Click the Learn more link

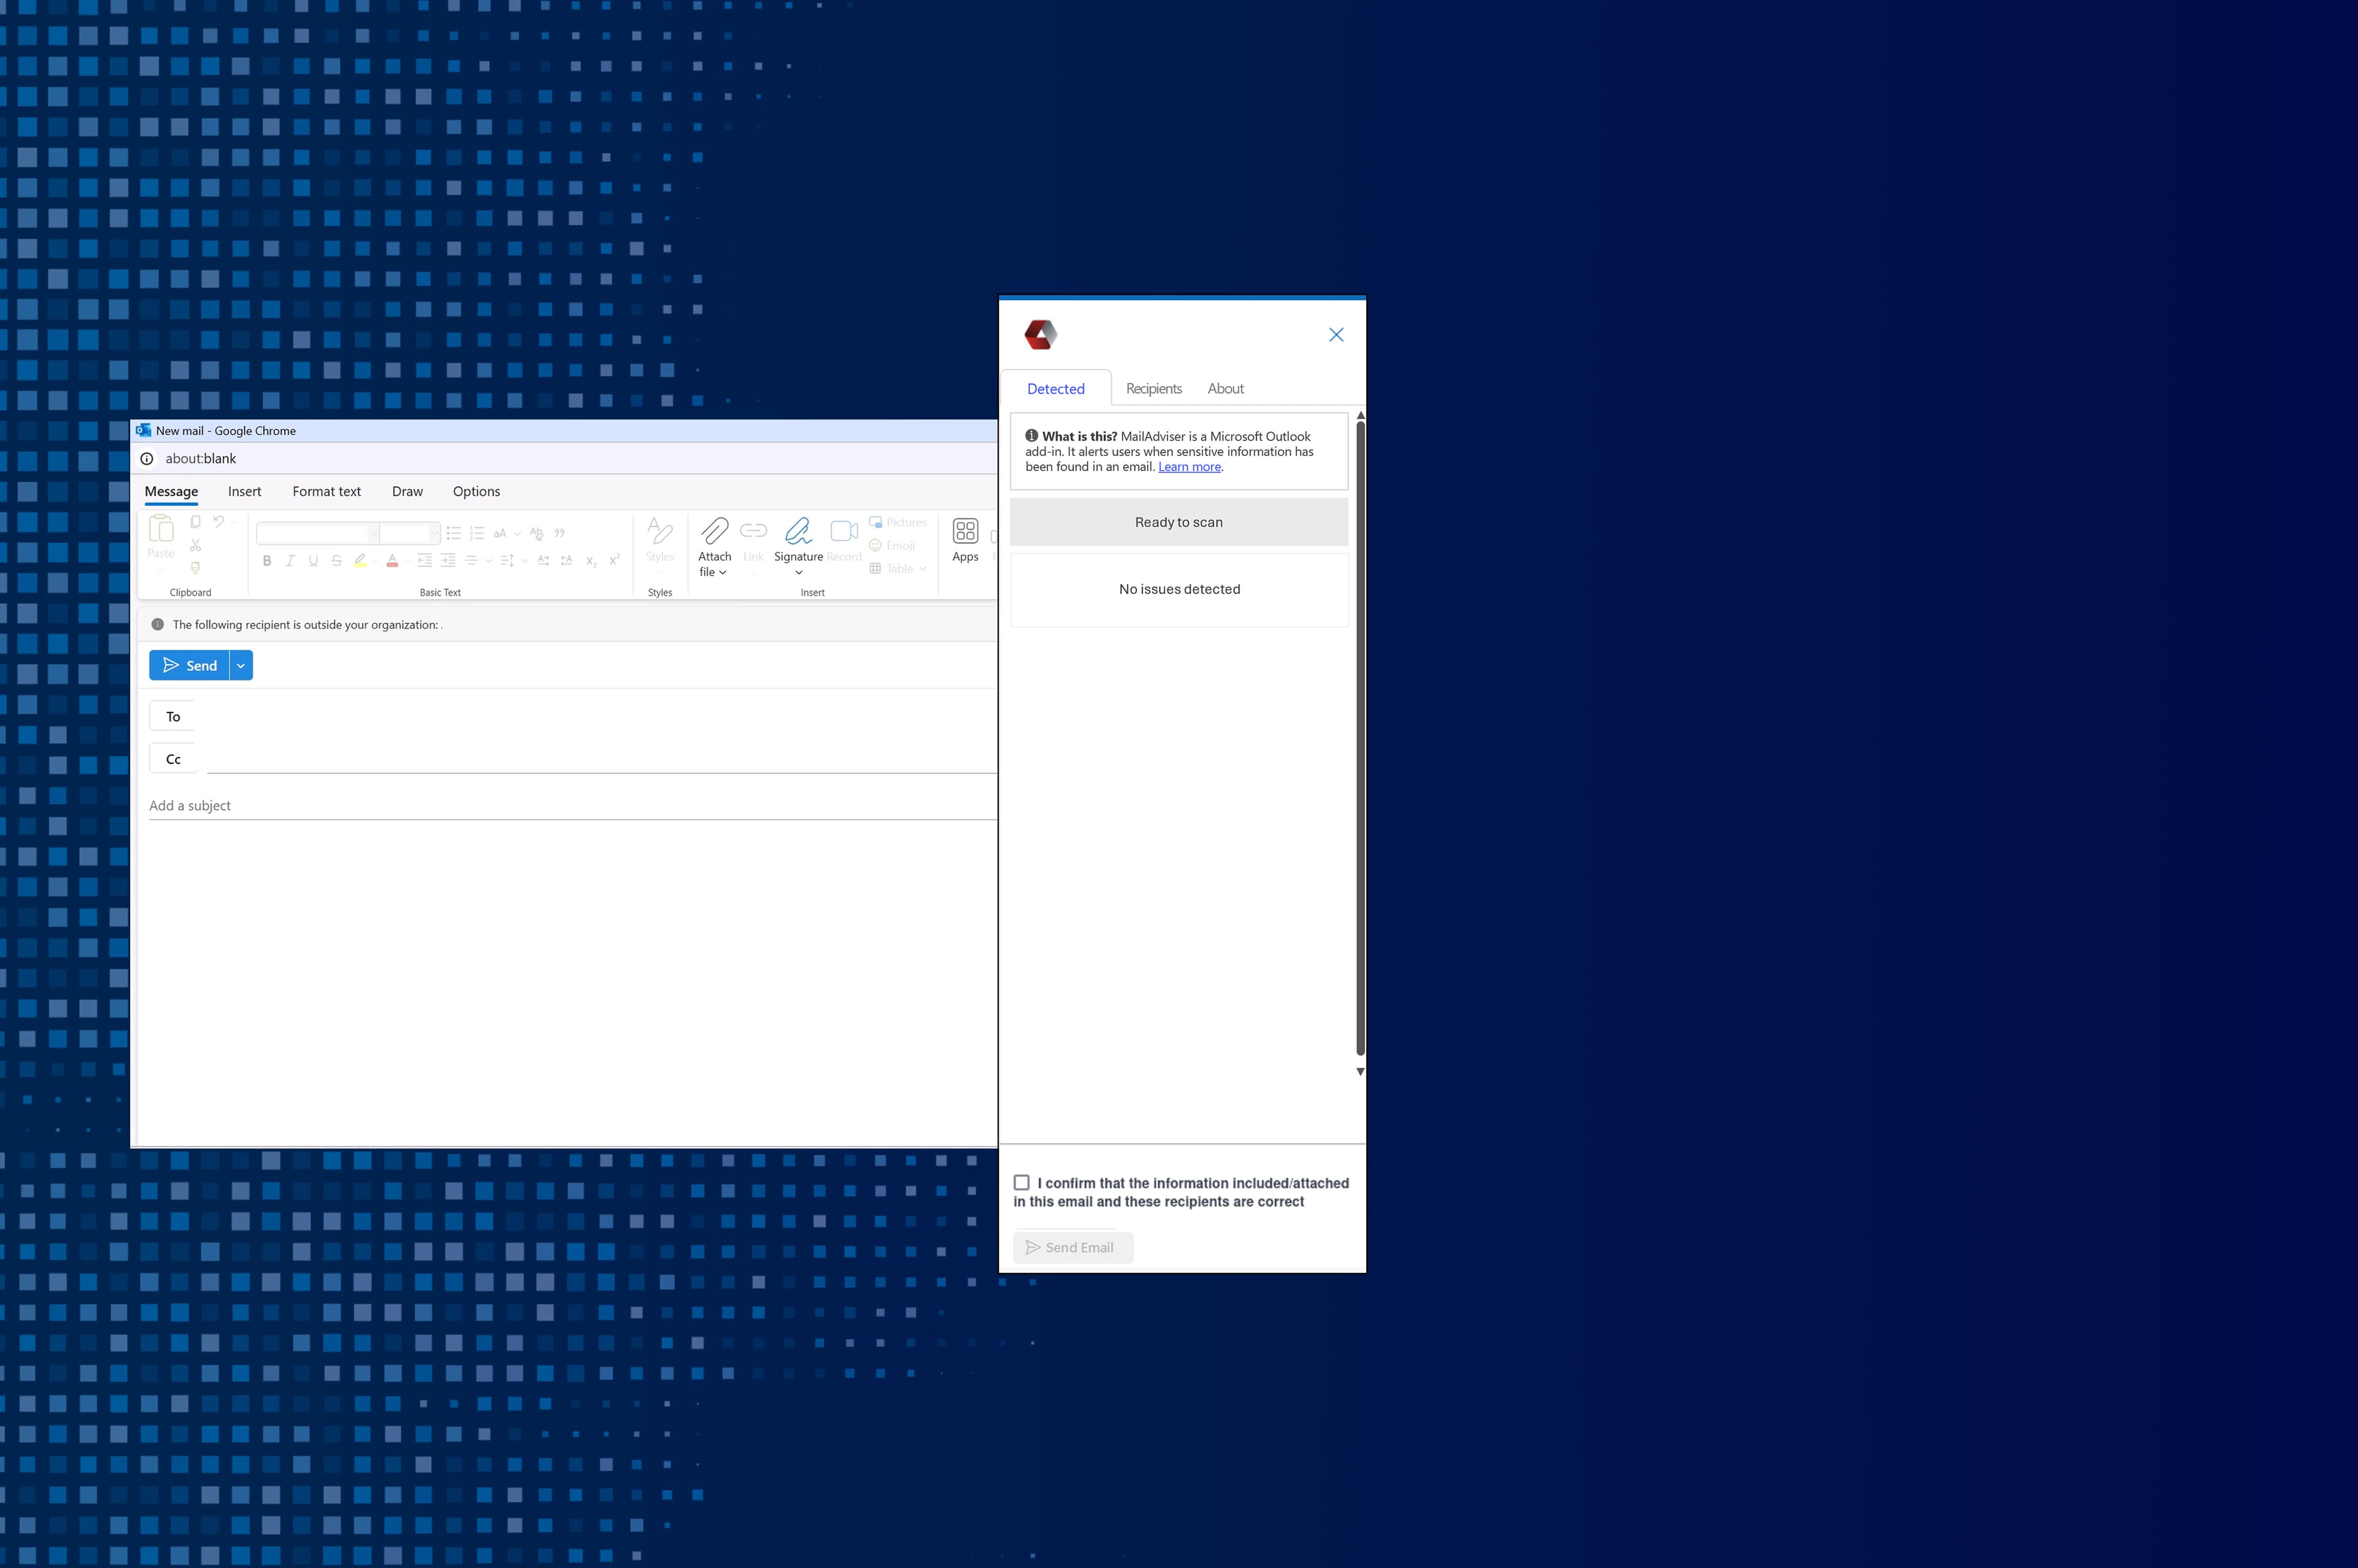[x=1188, y=466]
